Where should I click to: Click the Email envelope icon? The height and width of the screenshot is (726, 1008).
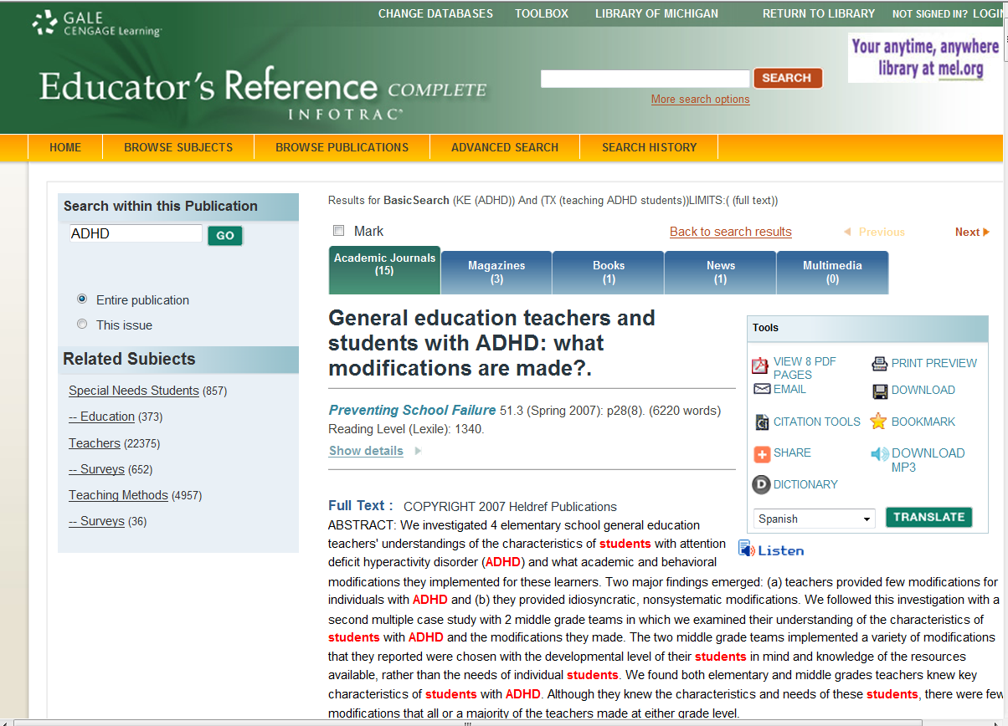coord(762,389)
